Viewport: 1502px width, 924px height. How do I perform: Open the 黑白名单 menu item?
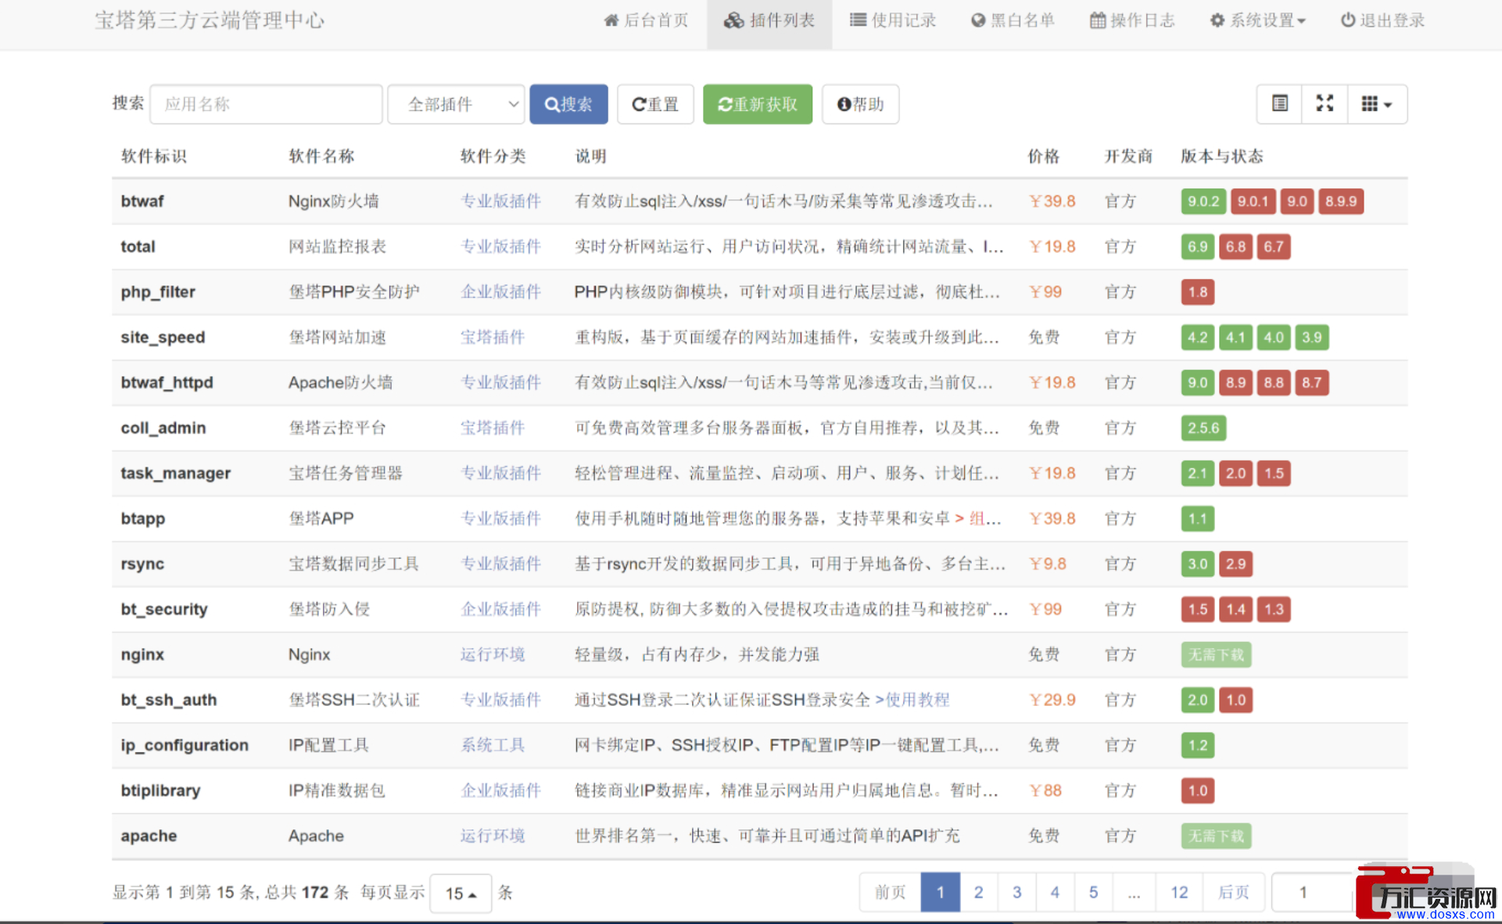1013,21
